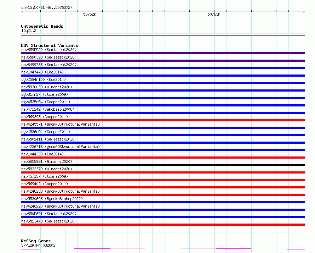Open the nsv5858981 (Almarri2020) label

pyautogui.click(x=47, y=161)
